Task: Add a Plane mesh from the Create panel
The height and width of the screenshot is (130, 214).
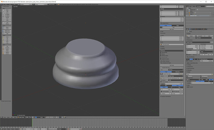Action: tap(7, 10)
